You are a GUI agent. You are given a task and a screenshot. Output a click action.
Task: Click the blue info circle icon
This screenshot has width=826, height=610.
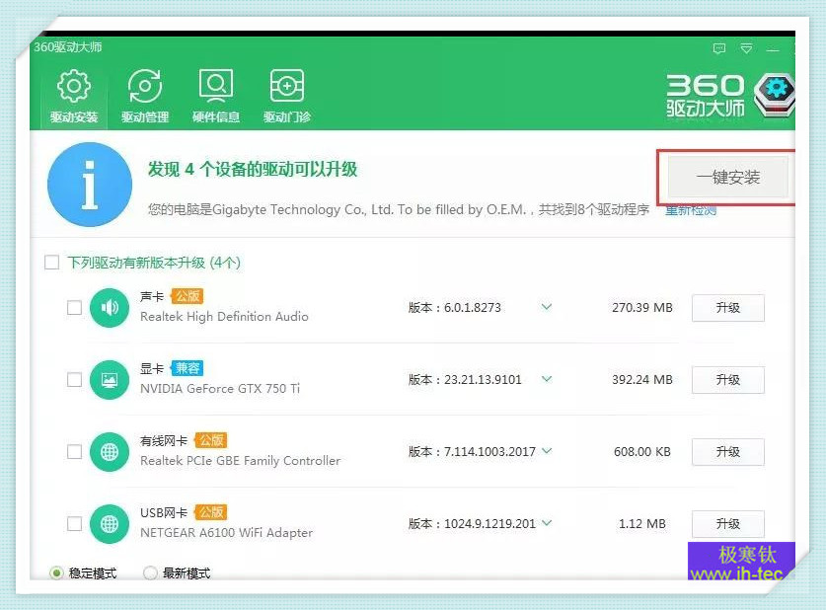click(90, 185)
